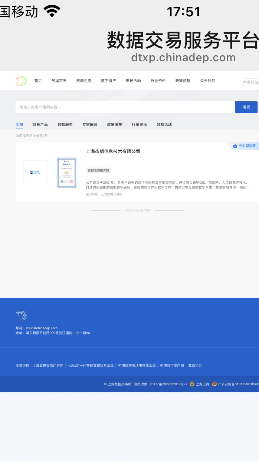259x461 pixels.
Task: Click the company logo thumbnail in result card
Action: pyautogui.click(x=35, y=172)
